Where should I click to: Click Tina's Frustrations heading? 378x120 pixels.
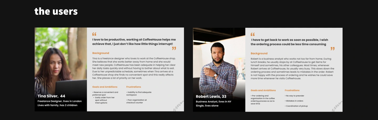tap(134, 87)
